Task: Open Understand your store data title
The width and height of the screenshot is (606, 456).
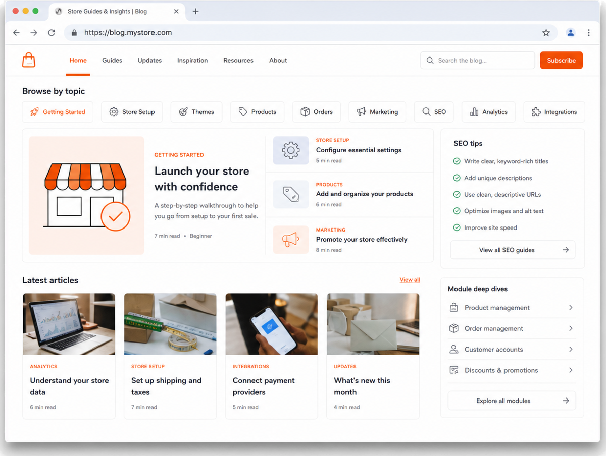Action: pyautogui.click(x=69, y=386)
